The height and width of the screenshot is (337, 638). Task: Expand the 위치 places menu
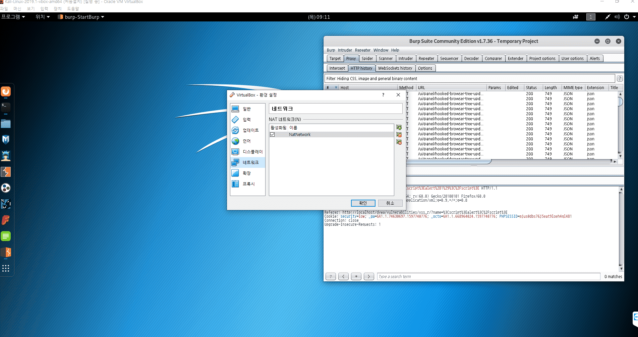tap(43, 17)
